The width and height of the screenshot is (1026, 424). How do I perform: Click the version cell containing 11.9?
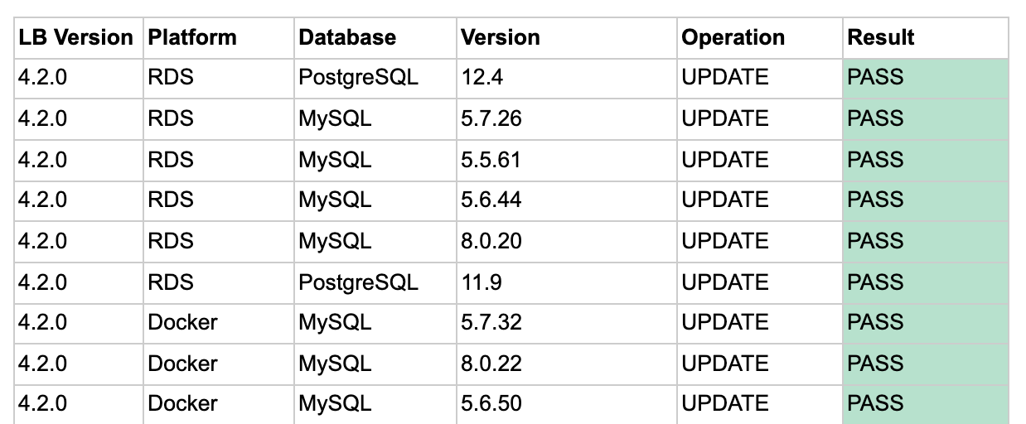[x=567, y=282]
